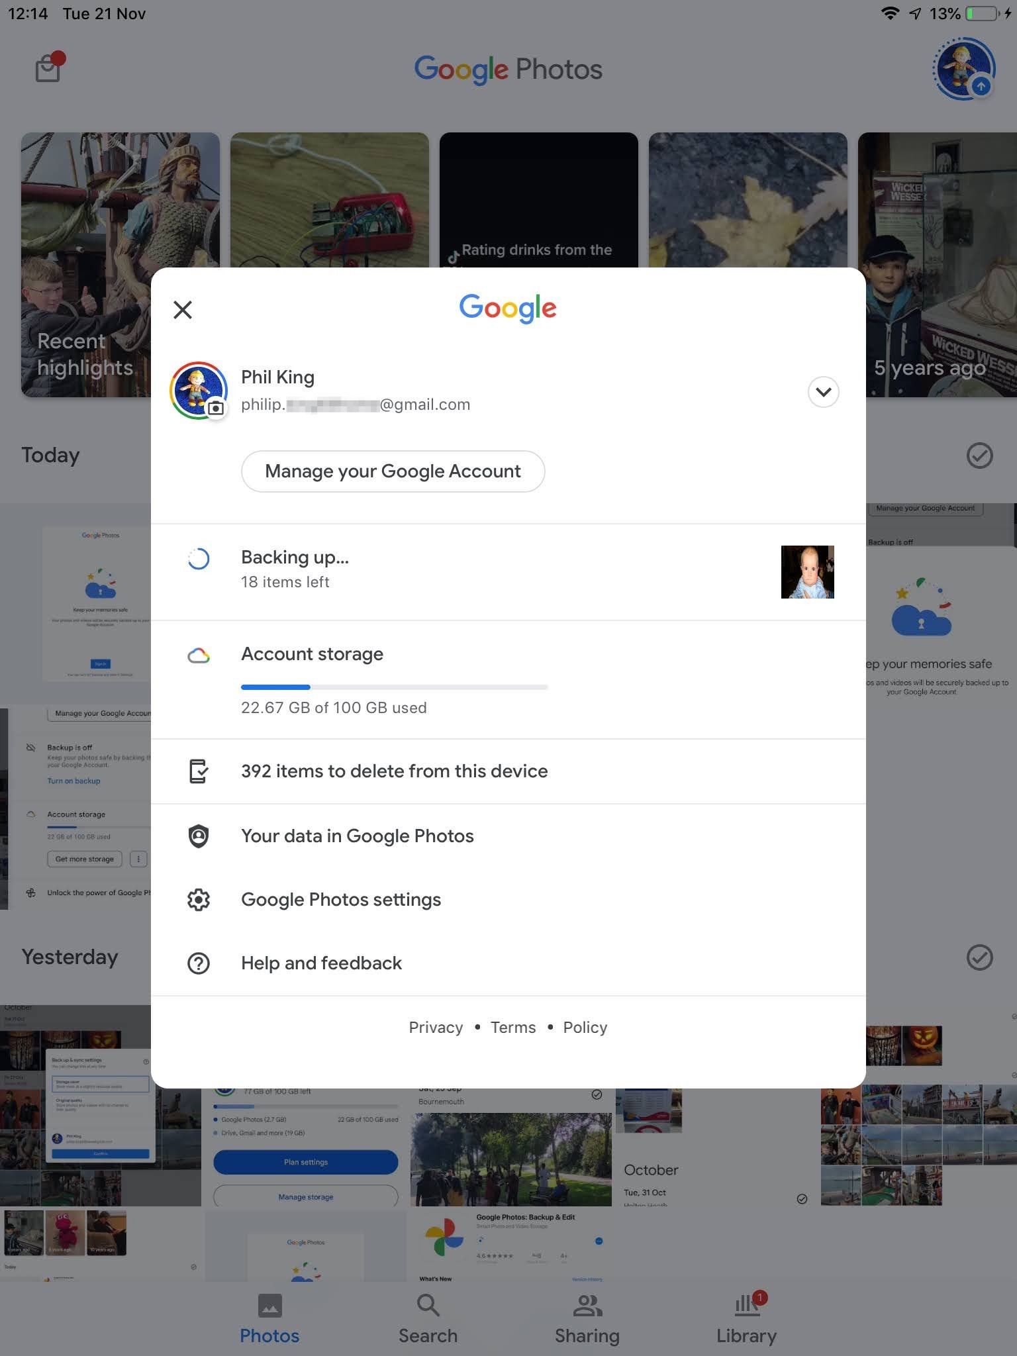The height and width of the screenshot is (1356, 1017).
Task: Tap the help question mark icon
Action: coord(199,963)
